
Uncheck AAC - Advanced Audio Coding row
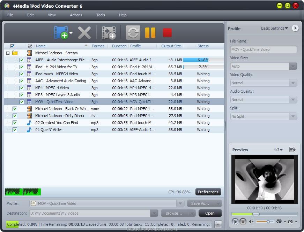[x=22, y=81]
